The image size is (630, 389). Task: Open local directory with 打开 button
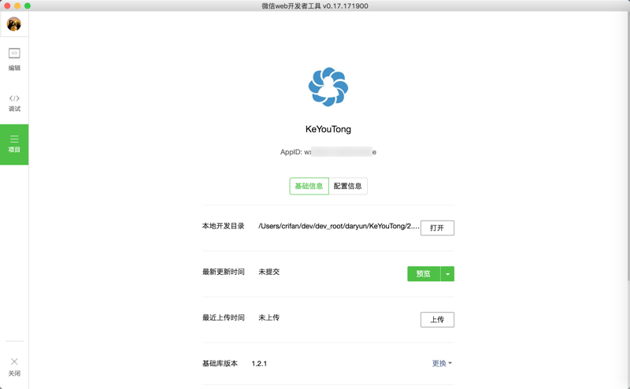point(437,228)
